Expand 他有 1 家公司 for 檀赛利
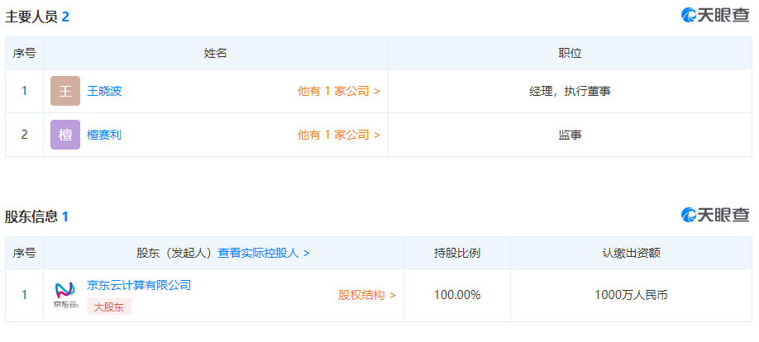Viewport: 759px width, 342px height. pyautogui.click(x=338, y=135)
